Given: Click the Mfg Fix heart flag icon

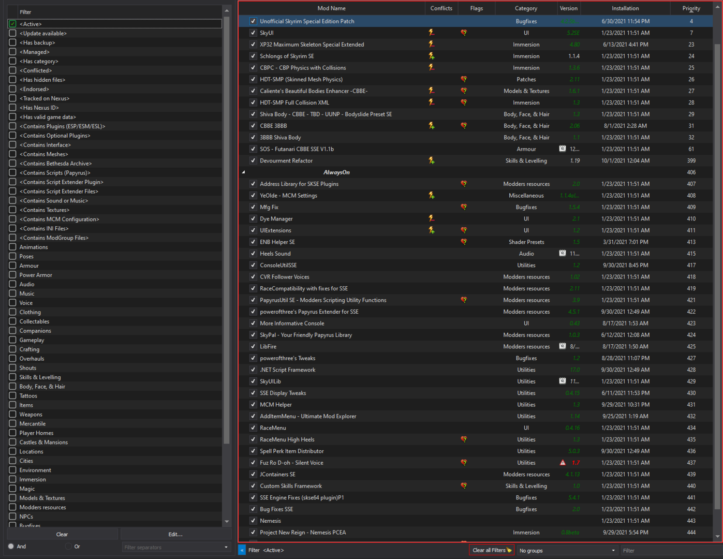Looking at the screenshot, I should tap(464, 207).
